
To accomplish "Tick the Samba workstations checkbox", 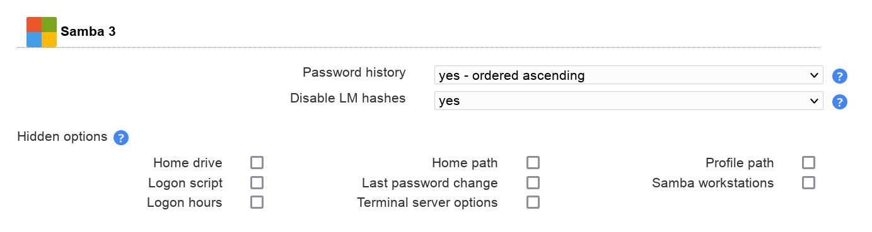I will [808, 183].
